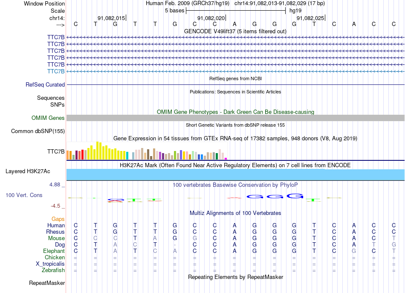Click the magenta bar ending the GTEx chart
This screenshot has width=405, height=293.
click(226, 159)
